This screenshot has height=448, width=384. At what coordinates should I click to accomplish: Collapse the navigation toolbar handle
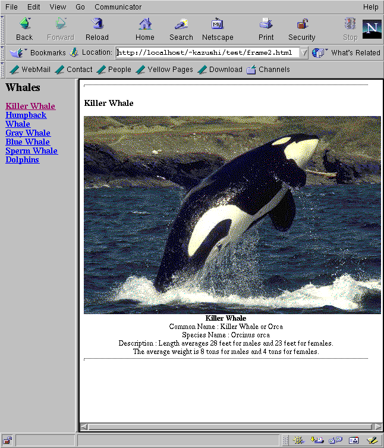pyautogui.click(x=2, y=29)
